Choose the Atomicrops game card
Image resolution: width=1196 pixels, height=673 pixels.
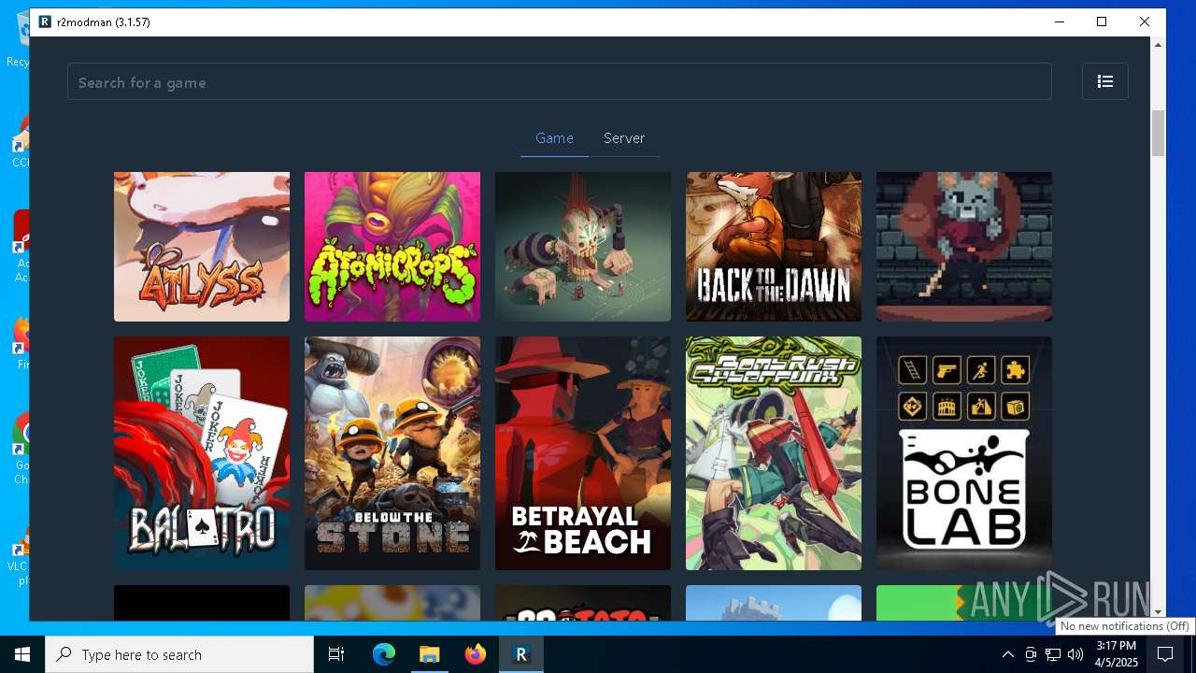(x=392, y=247)
